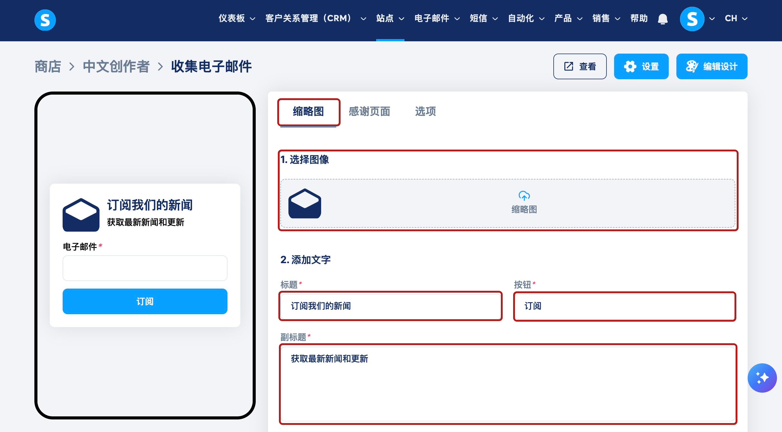
Task: Switch to the 选项 tab
Action: [425, 112]
